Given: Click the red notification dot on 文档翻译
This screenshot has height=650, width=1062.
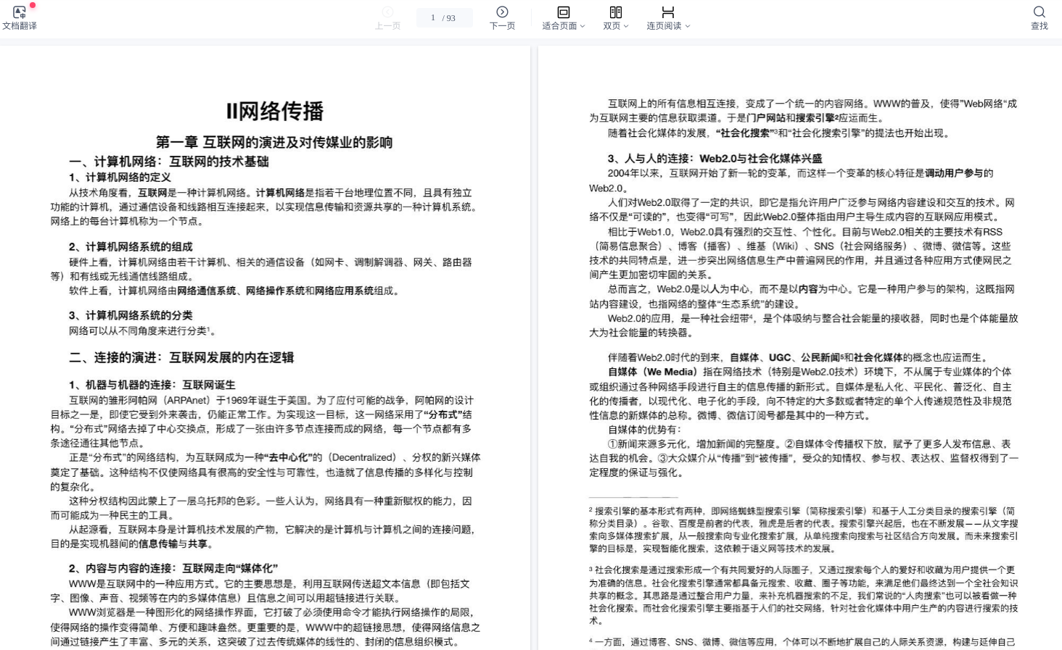Looking at the screenshot, I should pos(33,5).
